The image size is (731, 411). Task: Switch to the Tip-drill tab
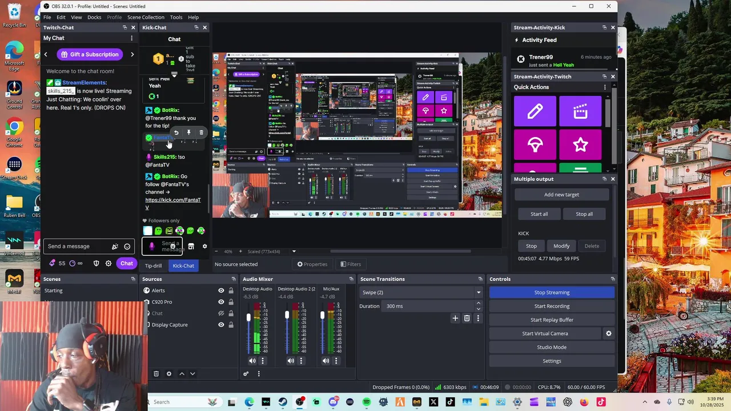[153, 265]
